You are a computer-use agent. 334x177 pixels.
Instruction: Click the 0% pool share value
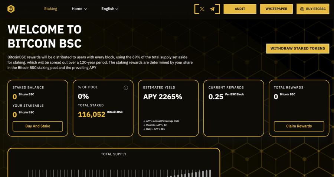pyautogui.click(x=83, y=97)
